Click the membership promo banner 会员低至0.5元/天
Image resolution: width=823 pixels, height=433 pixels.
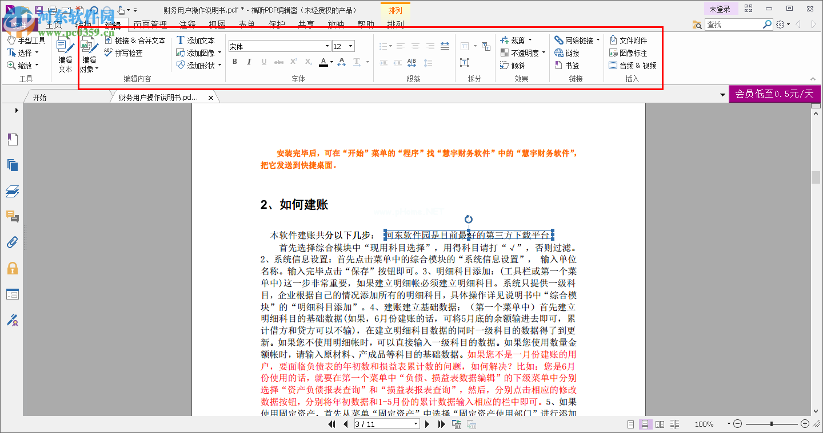(x=774, y=94)
